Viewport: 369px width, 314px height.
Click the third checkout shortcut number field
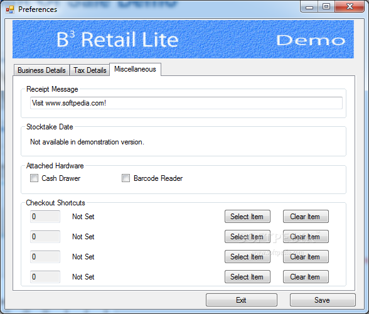tap(45, 256)
